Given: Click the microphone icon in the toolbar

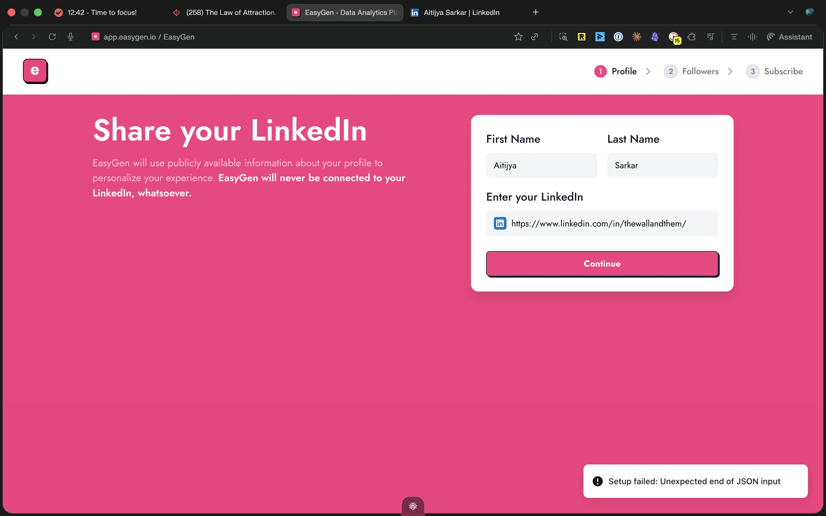Looking at the screenshot, I should tap(71, 36).
